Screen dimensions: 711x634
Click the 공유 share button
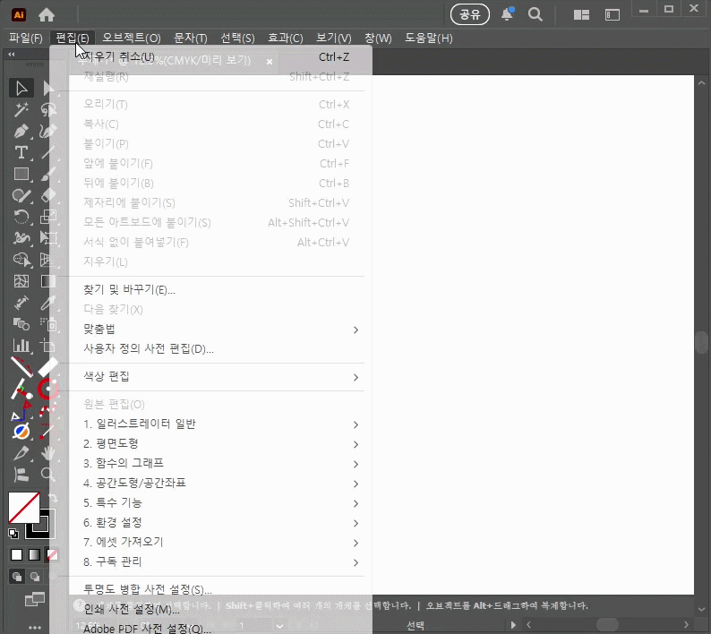pyautogui.click(x=470, y=14)
